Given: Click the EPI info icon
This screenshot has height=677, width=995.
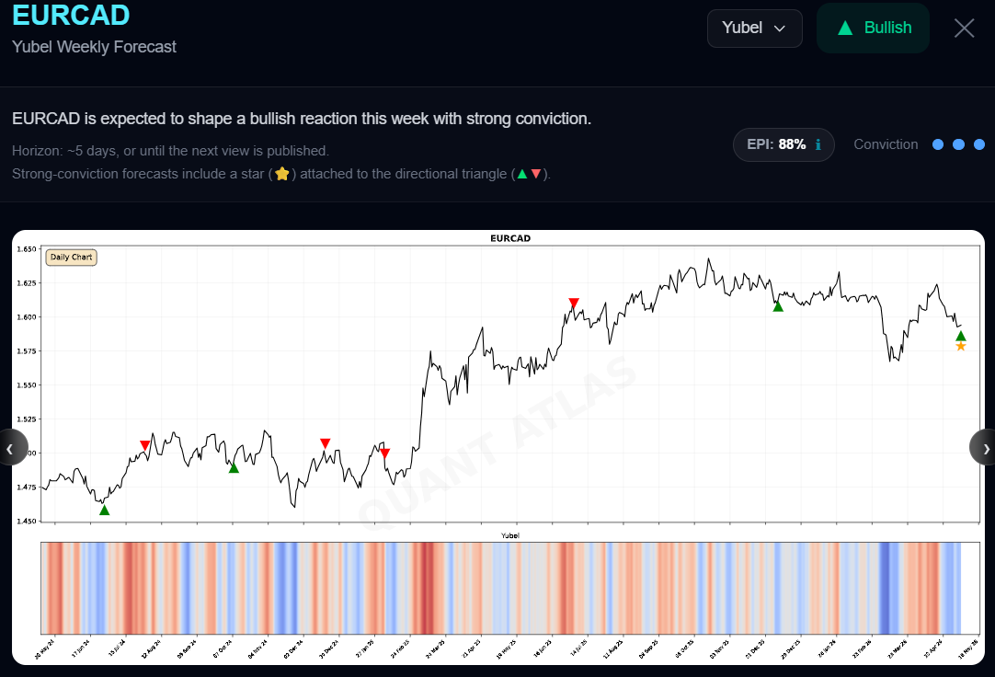Looking at the screenshot, I should pyautogui.click(x=818, y=144).
